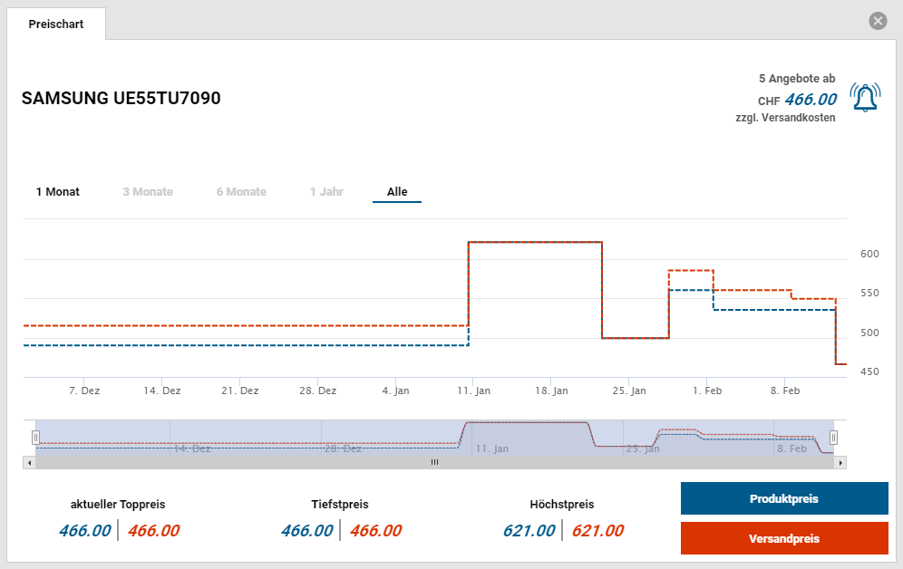Click the Höchstpreis 621.00 product value

tap(528, 531)
